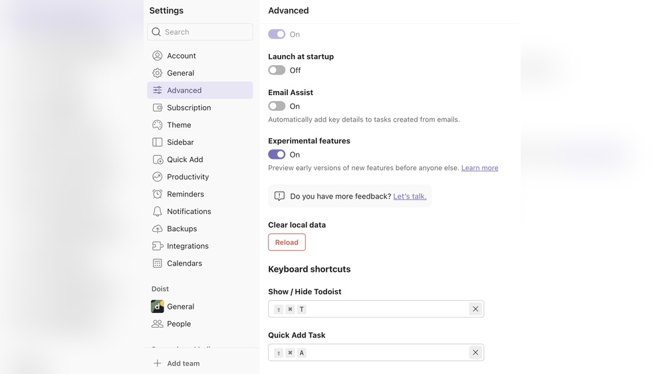The width and height of the screenshot is (665, 374).
Task: Open Subscription settings
Action: [x=200, y=108]
